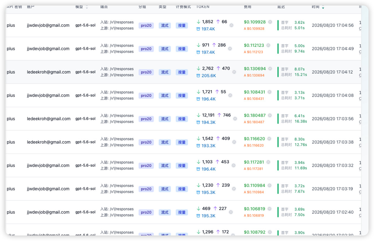Click cache icon beside 205.6K
374x241 pixels.
[198, 76]
